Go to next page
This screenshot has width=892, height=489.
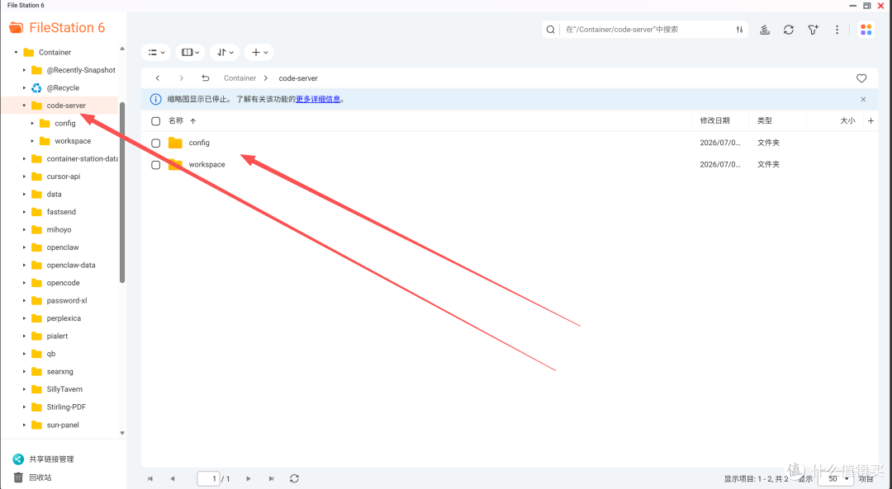tap(248, 479)
